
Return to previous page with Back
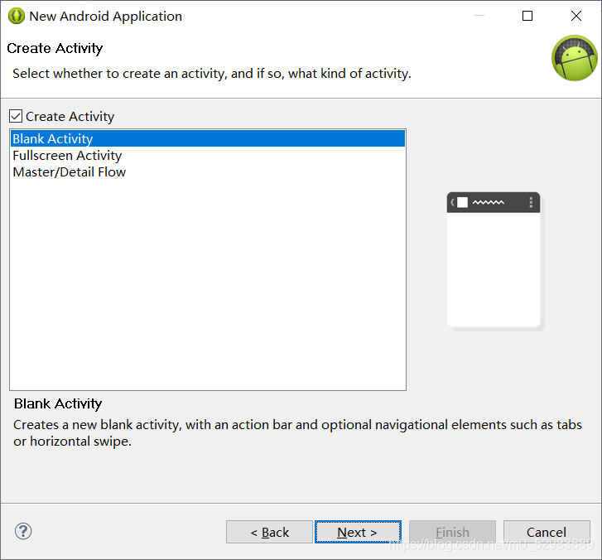[x=269, y=532]
